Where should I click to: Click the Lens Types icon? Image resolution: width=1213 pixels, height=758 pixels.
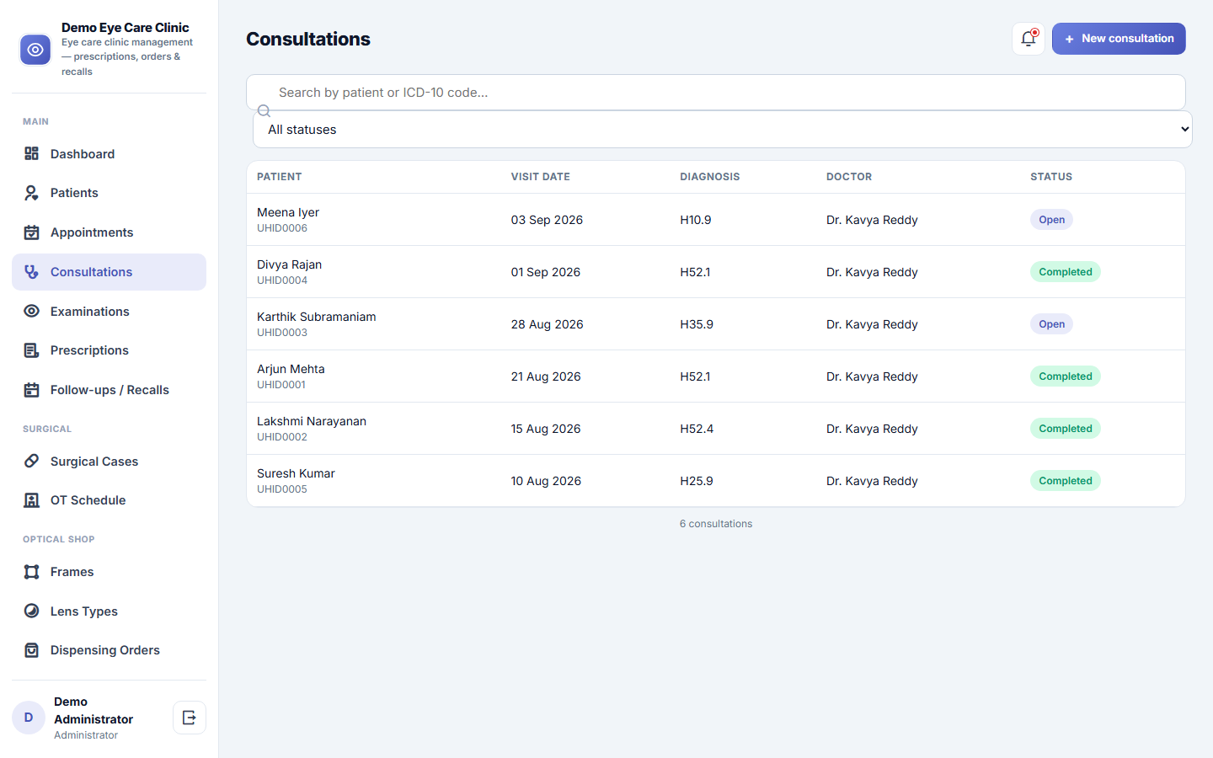point(32,611)
